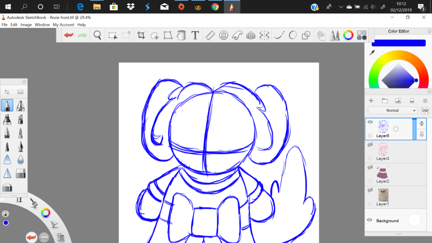Image resolution: width=432 pixels, height=243 pixels.
Task: Click the eyedropper color picker
Action: 372,52
